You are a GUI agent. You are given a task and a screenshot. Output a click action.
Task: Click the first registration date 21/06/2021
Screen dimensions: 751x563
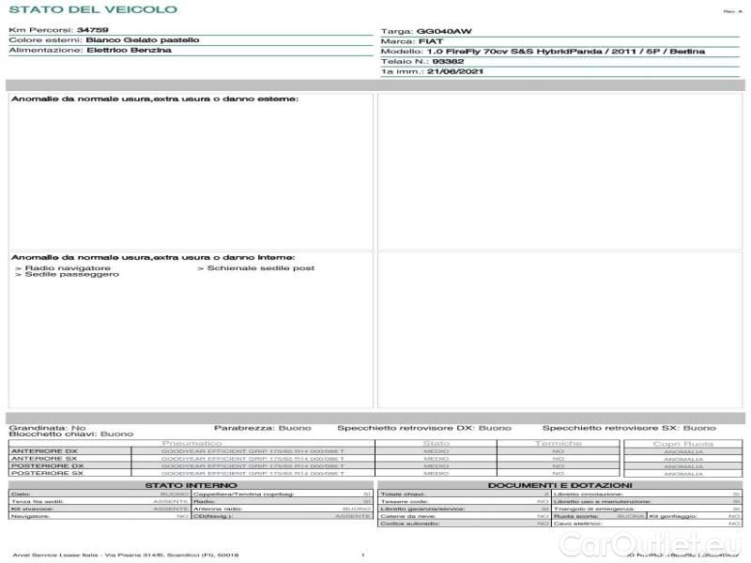(455, 71)
